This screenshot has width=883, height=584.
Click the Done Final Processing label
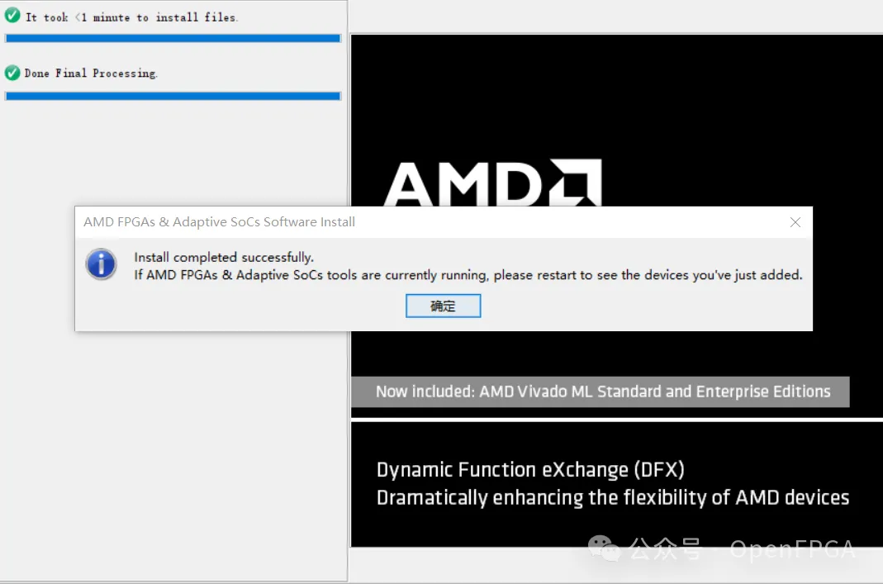coord(91,74)
